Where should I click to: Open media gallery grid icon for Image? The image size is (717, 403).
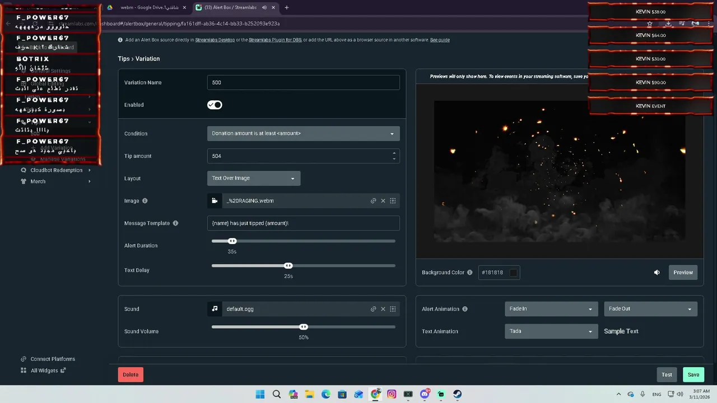(x=393, y=201)
